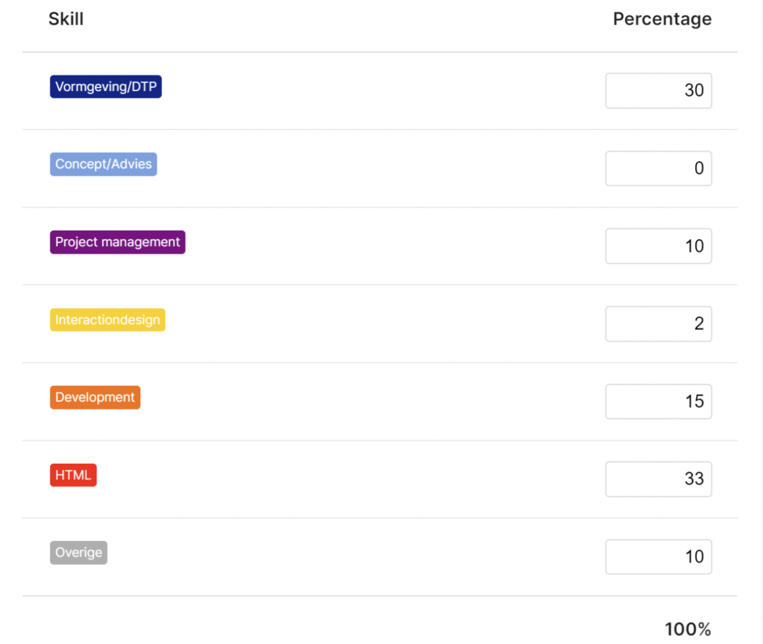Select the HTML table row
The width and height of the screenshot is (763, 644).
point(380,479)
